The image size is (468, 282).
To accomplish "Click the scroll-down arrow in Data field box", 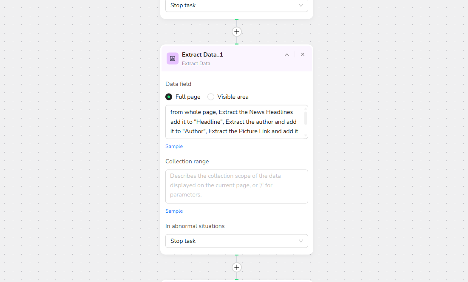I will coord(306,136).
